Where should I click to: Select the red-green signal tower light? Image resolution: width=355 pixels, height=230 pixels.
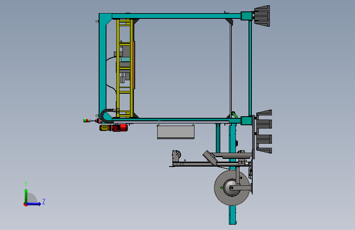(x=87, y=121)
